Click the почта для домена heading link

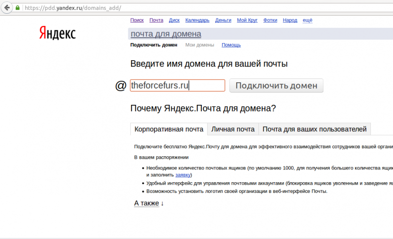tap(166, 34)
